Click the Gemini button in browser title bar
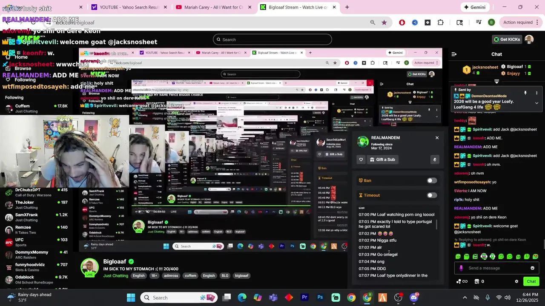The height and width of the screenshot is (306, 545). pyautogui.click(x=475, y=7)
